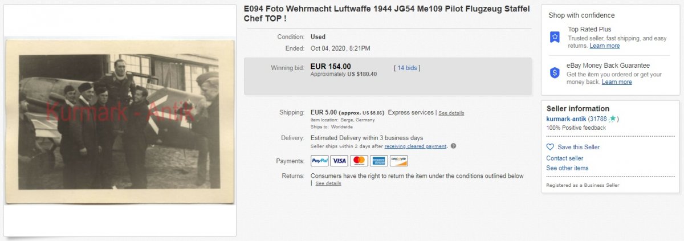Open Learn more for Money Back Guarantee

pos(616,82)
